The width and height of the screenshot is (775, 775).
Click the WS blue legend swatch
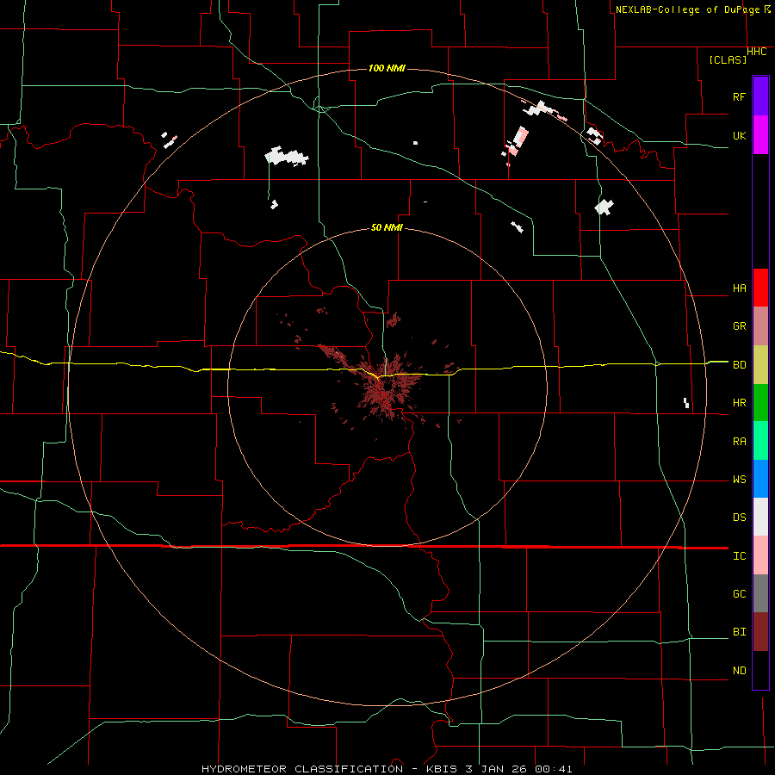(x=760, y=479)
